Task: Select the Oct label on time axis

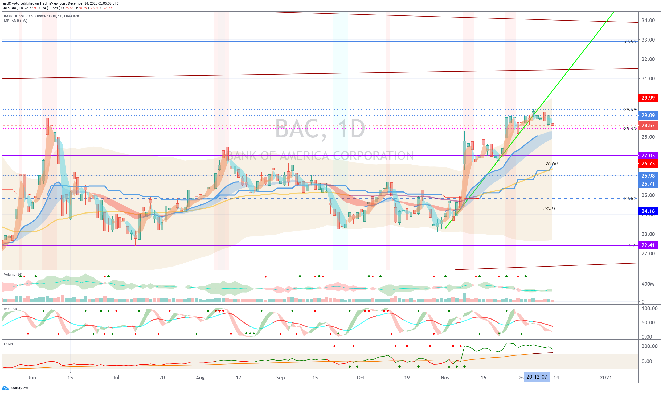Action: (361, 378)
